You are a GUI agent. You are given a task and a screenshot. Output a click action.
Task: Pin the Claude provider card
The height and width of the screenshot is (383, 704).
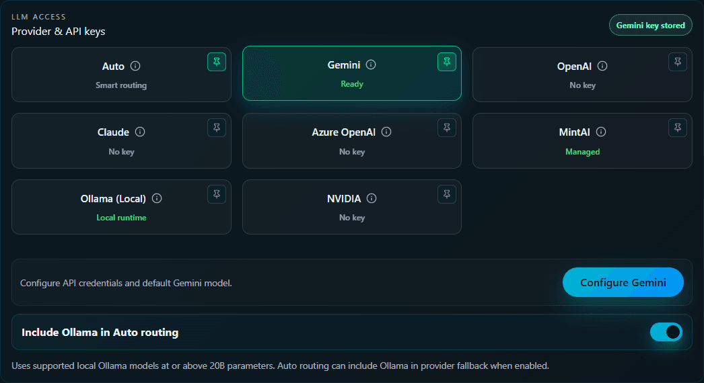click(217, 128)
